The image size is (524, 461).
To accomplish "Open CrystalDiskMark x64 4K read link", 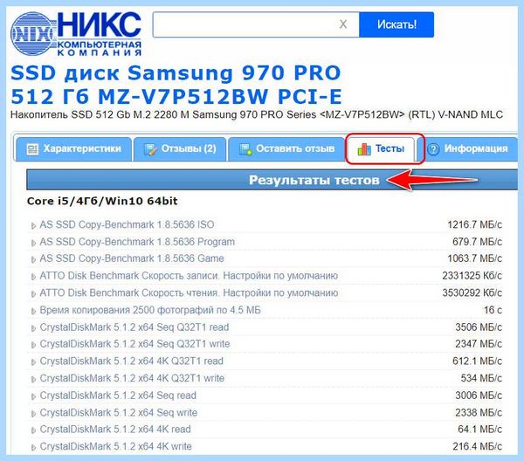I will pos(115,429).
